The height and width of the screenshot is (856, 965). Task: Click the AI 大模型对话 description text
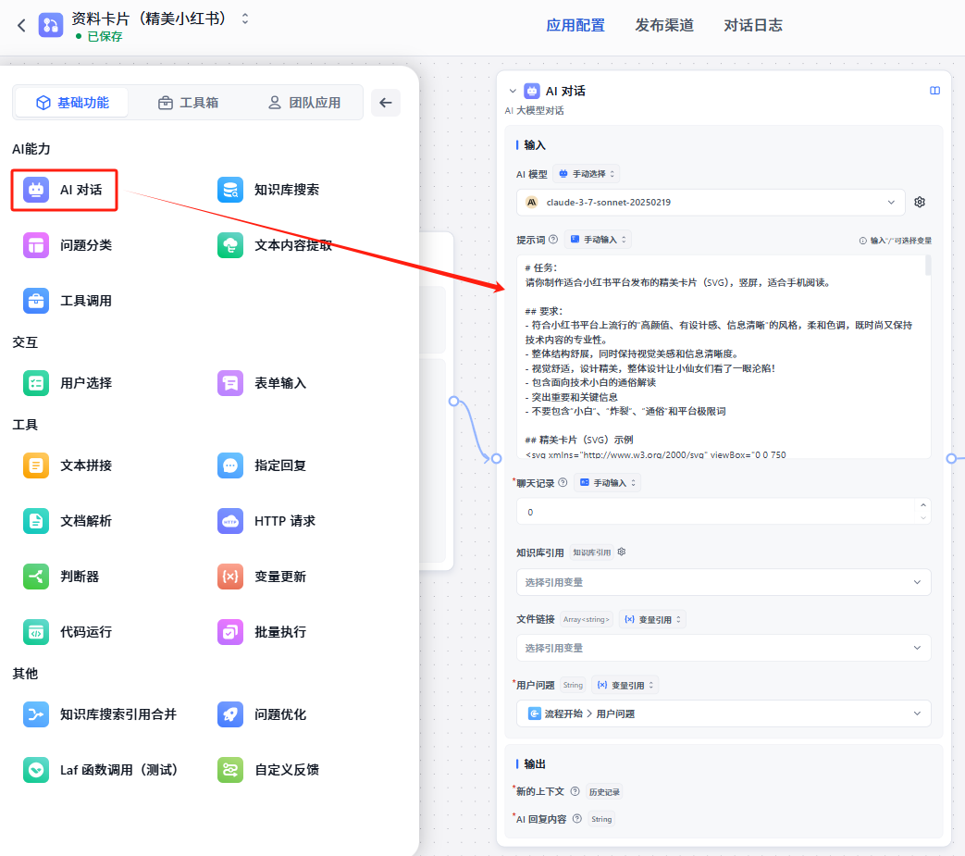[534, 111]
